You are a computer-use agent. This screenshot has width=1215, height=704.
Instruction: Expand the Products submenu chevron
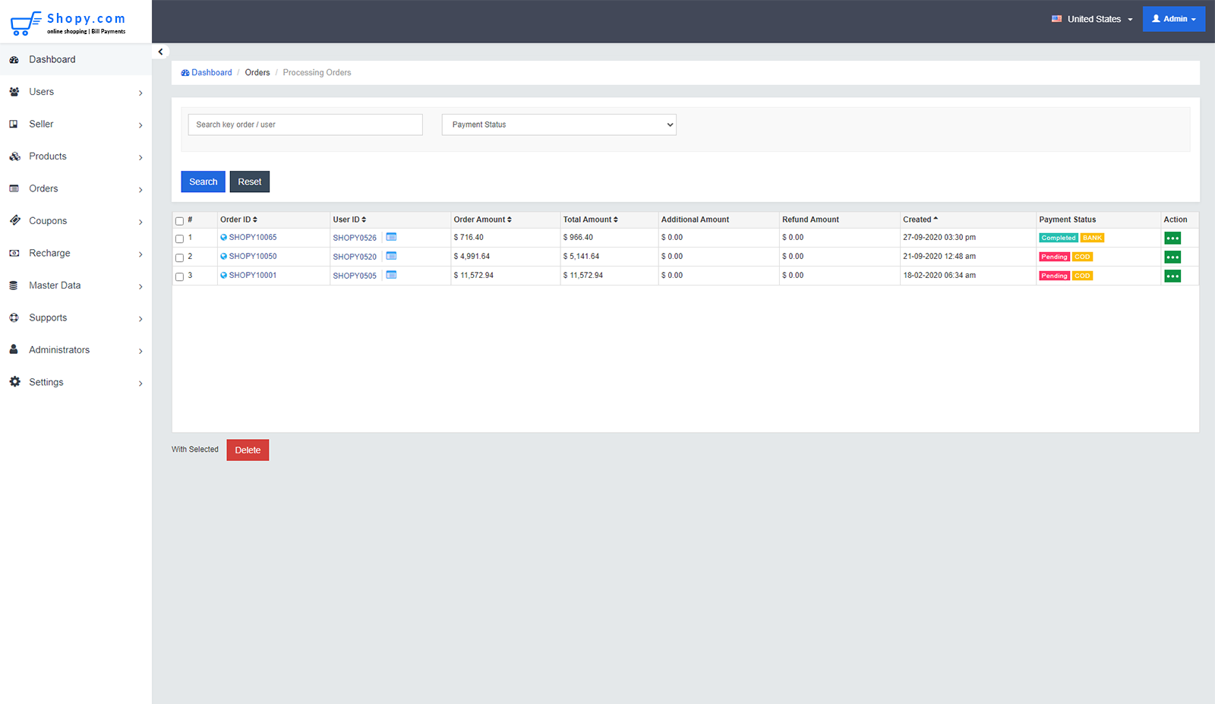(140, 157)
